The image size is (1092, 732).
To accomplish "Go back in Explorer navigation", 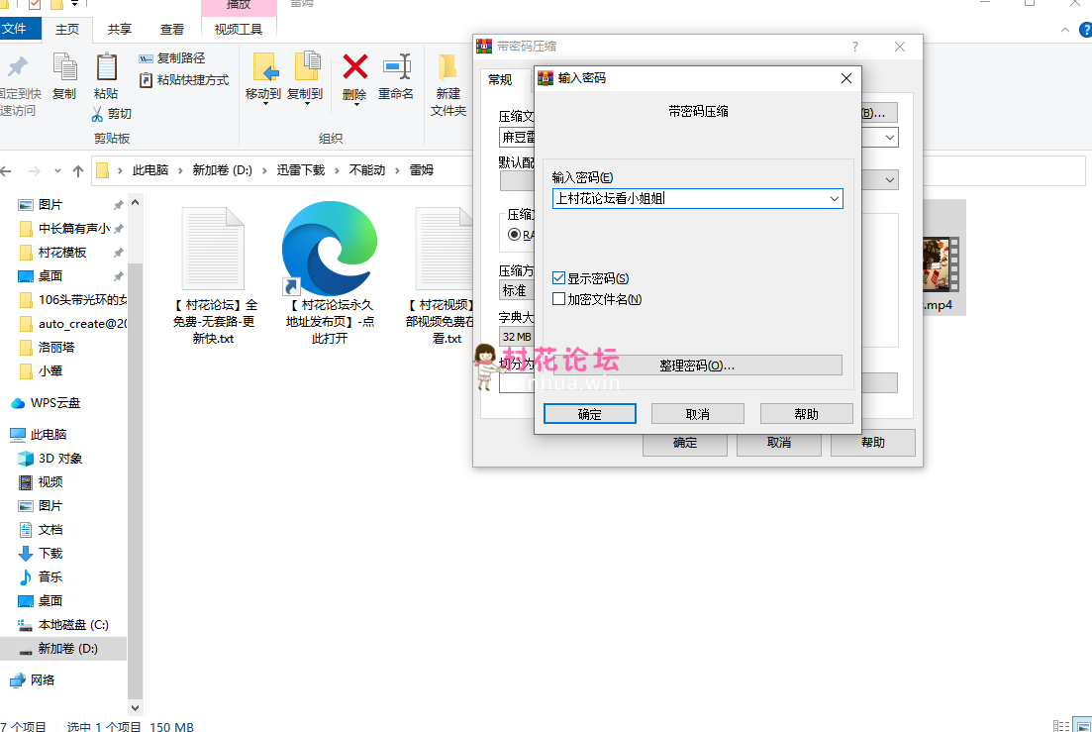I will (x=7, y=170).
